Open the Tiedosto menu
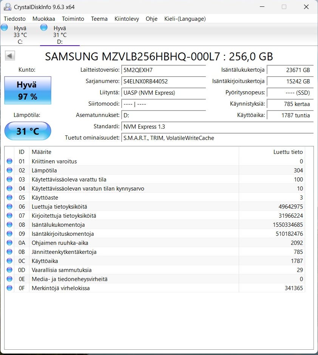Image resolution: width=318 pixels, height=355 pixels. (x=15, y=18)
